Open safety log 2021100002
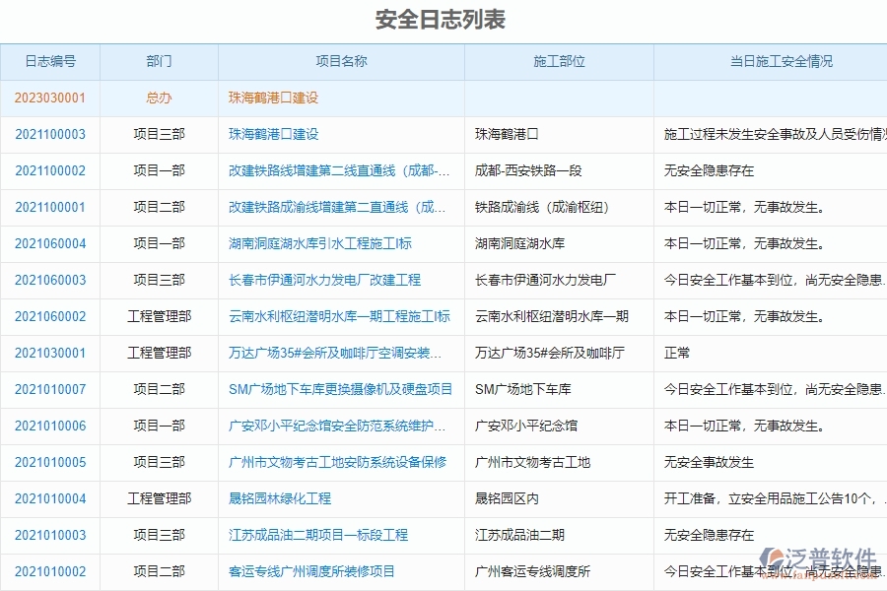Screen dimensions: 887x591 tap(50, 170)
